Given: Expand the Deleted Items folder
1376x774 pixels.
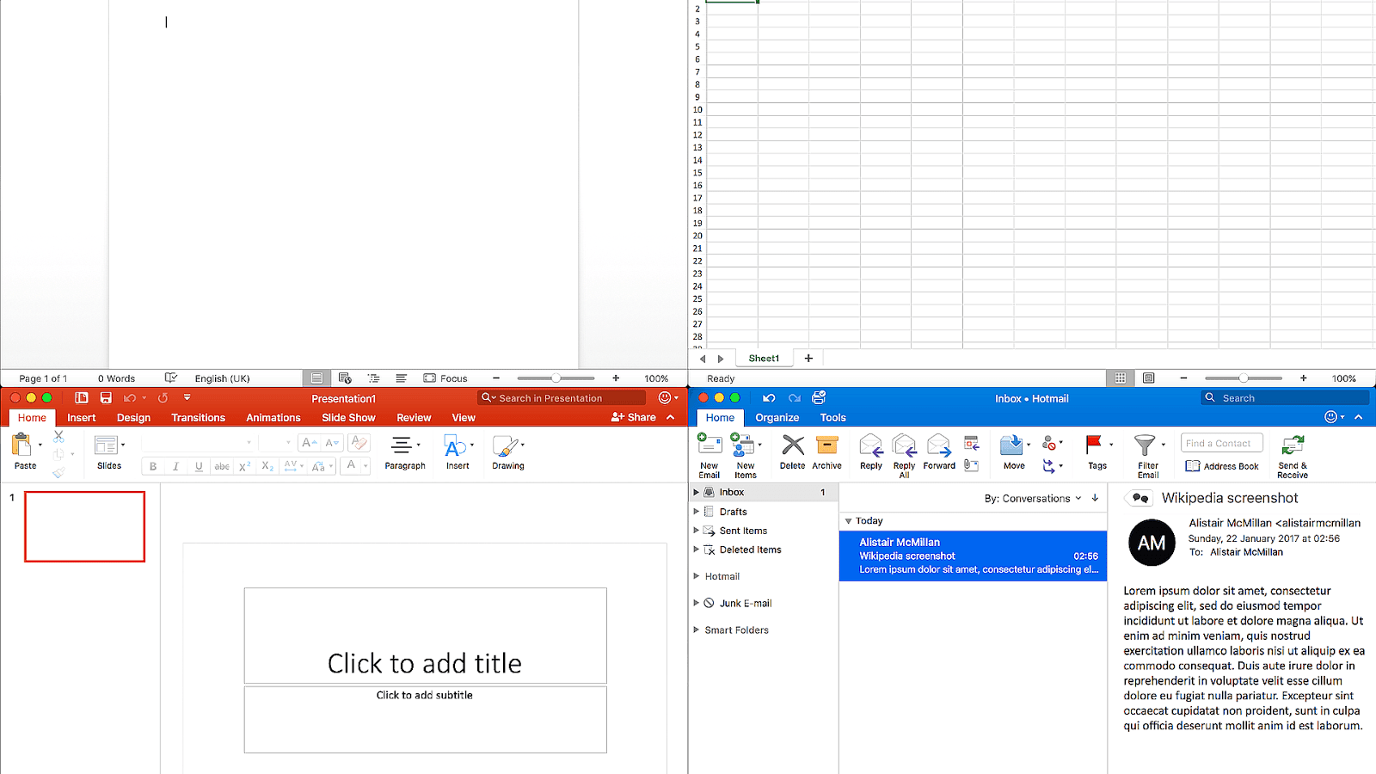Looking at the screenshot, I should pos(697,550).
